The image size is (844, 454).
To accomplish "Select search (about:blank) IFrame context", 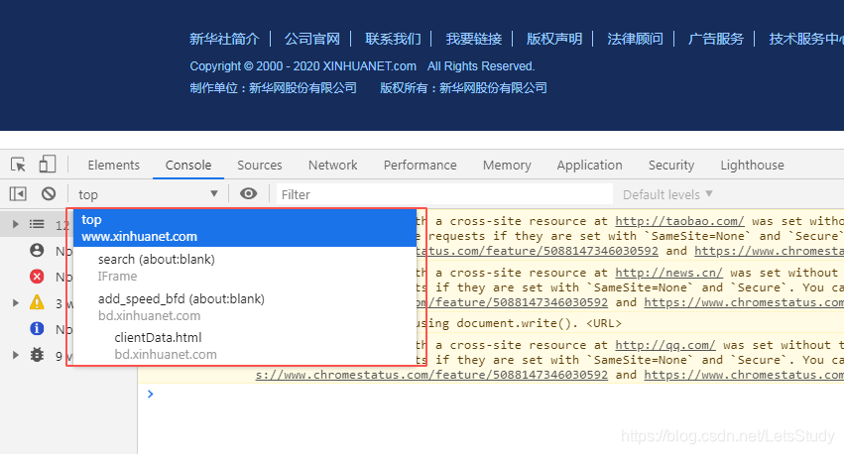I will point(245,268).
